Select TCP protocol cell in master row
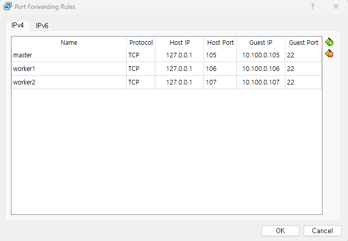348x241 pixels. (141, 55)
